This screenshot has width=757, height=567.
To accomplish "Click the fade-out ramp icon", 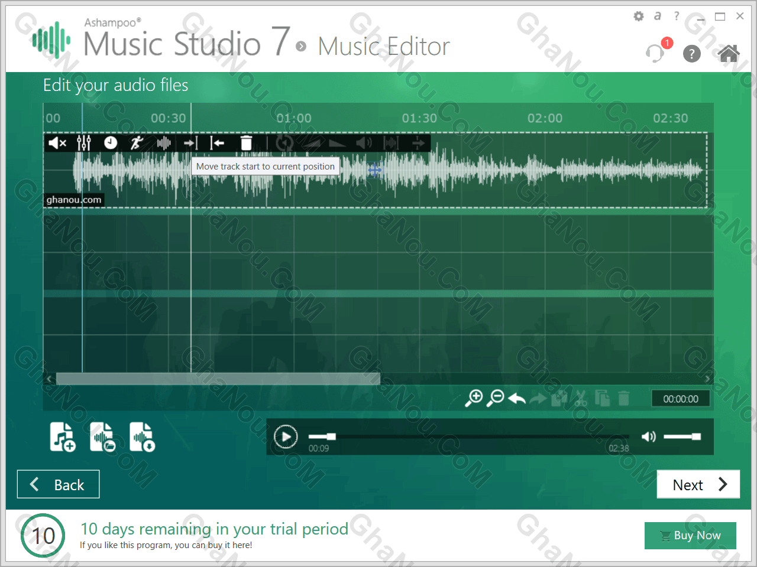I will pyautogui.click(x=338, y=144).
